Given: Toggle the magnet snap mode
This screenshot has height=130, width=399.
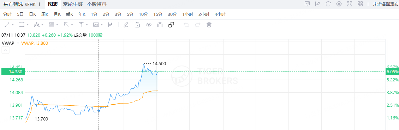Looking at the screenshot, I should click(x=160, y=25).
